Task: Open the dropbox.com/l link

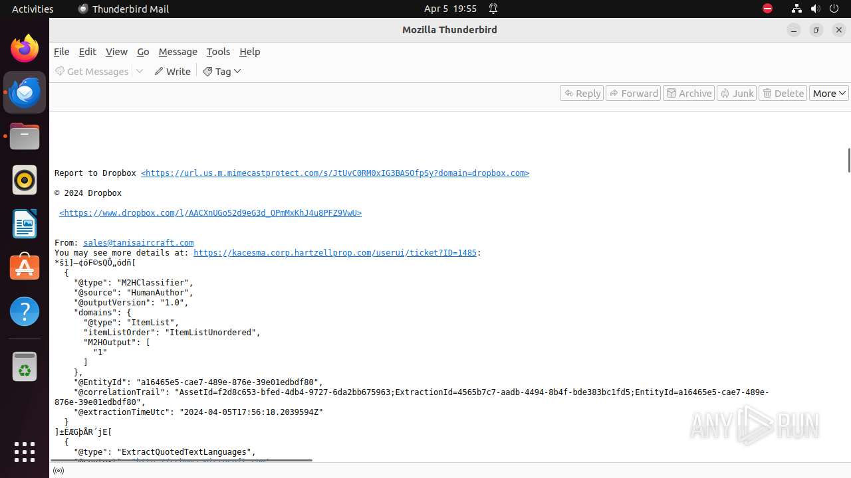Action: pos(210,213)
